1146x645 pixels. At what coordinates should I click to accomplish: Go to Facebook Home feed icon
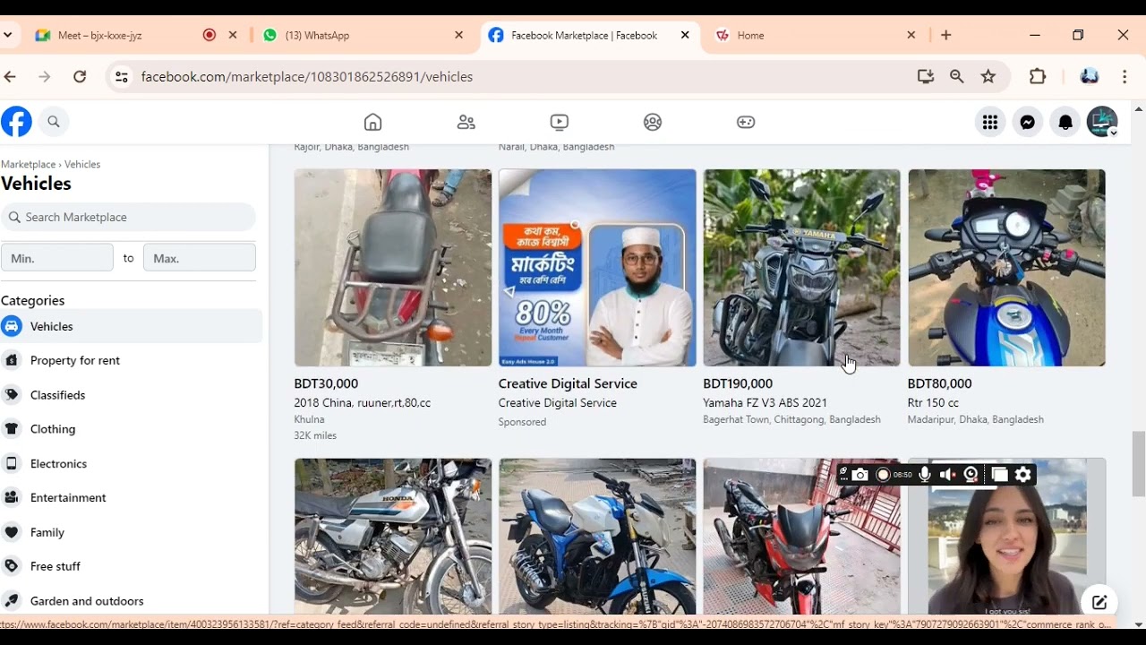point(373,122)
